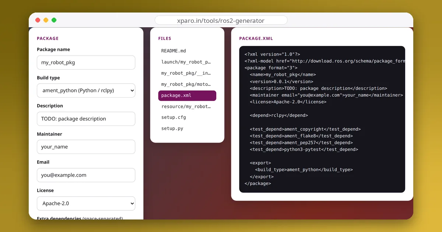This screenshot has height=232, width=442.
Task: Focus the Maintainer input box
Action: pos(86,147)
